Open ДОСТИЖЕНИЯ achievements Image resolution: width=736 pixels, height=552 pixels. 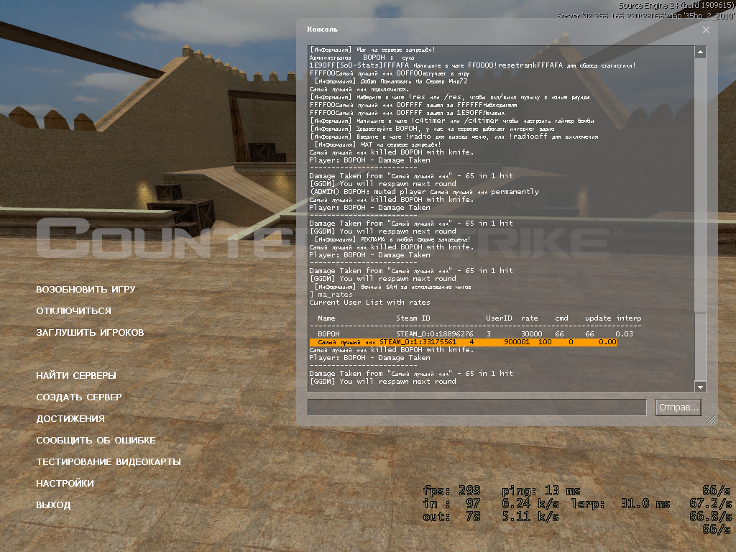[x=70, y=419]
